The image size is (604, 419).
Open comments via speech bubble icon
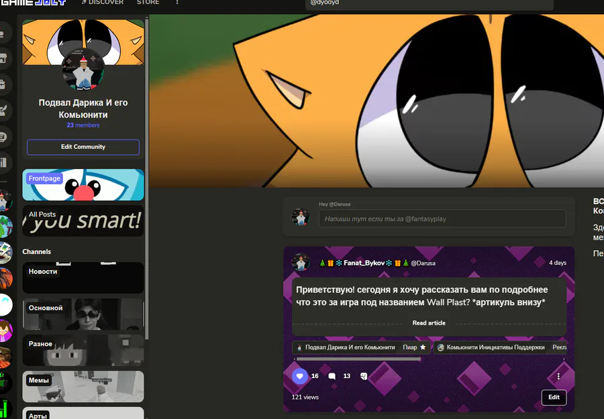(332, 376)
